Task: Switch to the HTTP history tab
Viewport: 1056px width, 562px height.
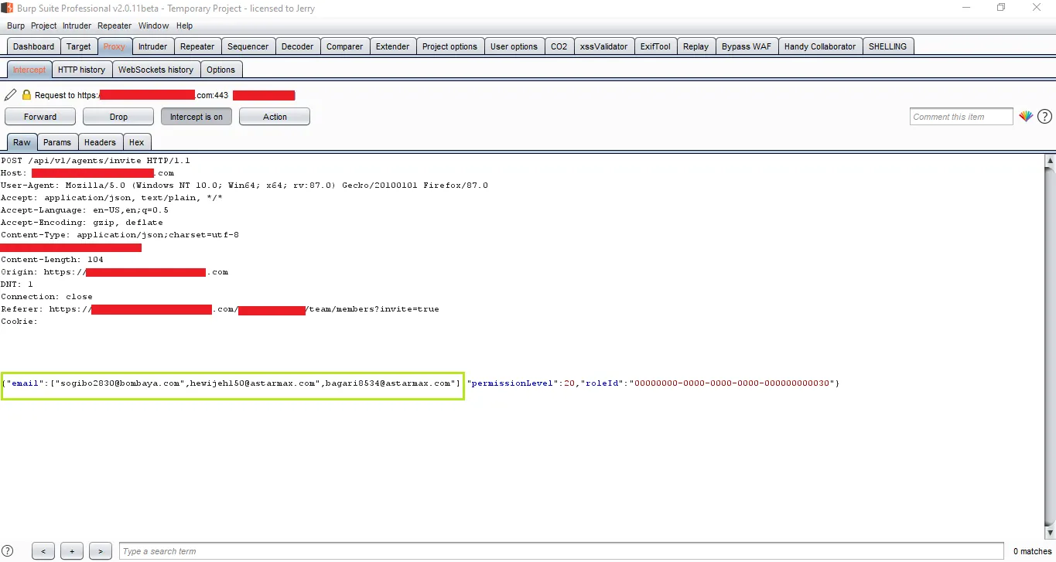Action: [81, 70]
